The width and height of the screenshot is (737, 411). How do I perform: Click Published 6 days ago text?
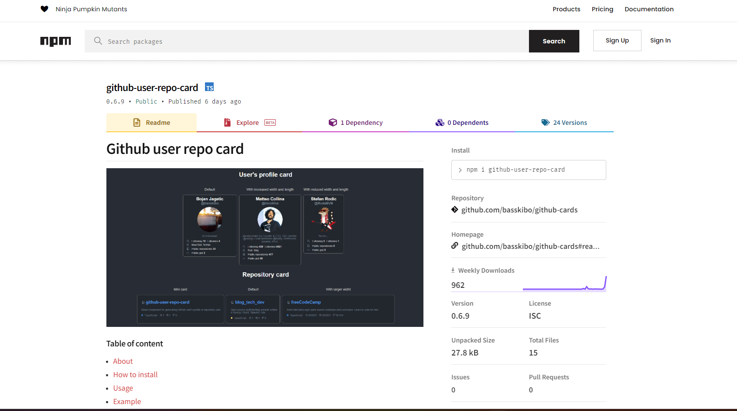(x=205, y=101)
